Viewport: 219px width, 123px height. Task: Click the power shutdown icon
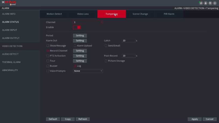(x=215, y=3)
